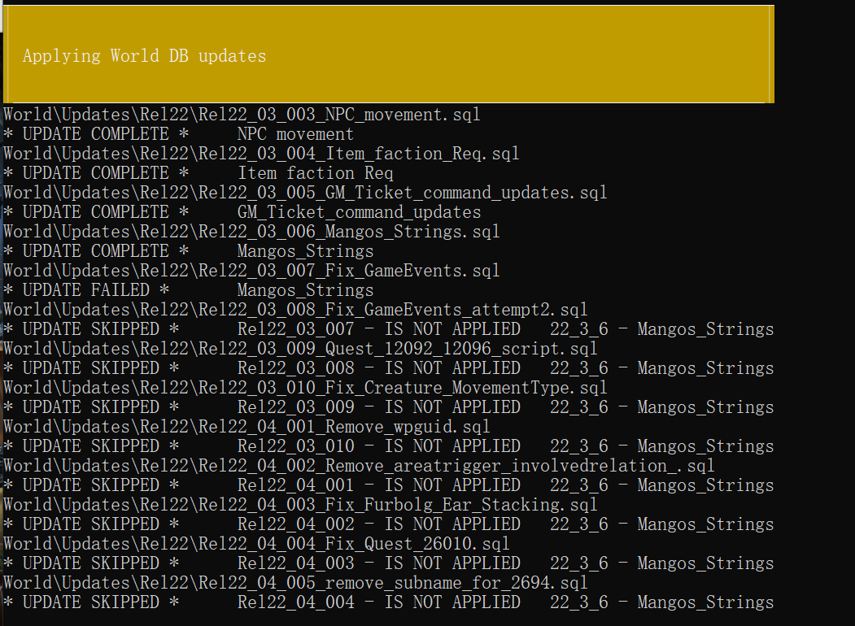Click the UPDATE FAILED status line
Image resolution: width=855 pixels, height=626 pixels.
tap(189, 290)
